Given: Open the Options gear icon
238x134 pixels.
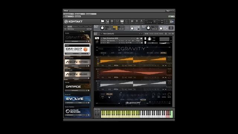Looking at the screenshot, I should (x=136, y=22).
